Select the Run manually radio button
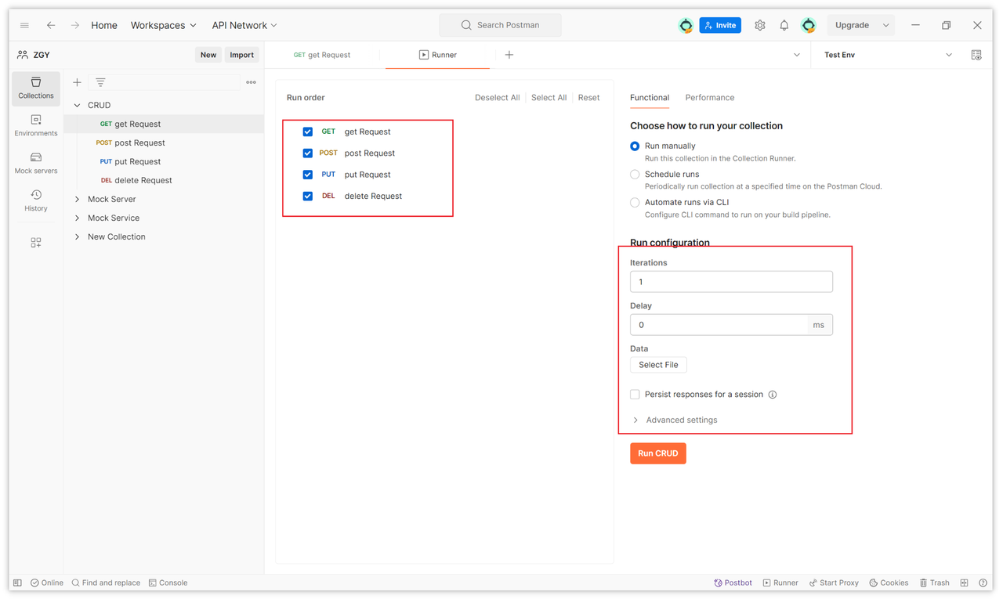Image resolution: width=1003 pixels, height=599 pixels. coord(635,146)
